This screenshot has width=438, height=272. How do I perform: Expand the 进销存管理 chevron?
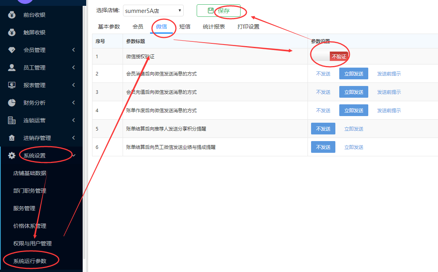tap(74, 138)
